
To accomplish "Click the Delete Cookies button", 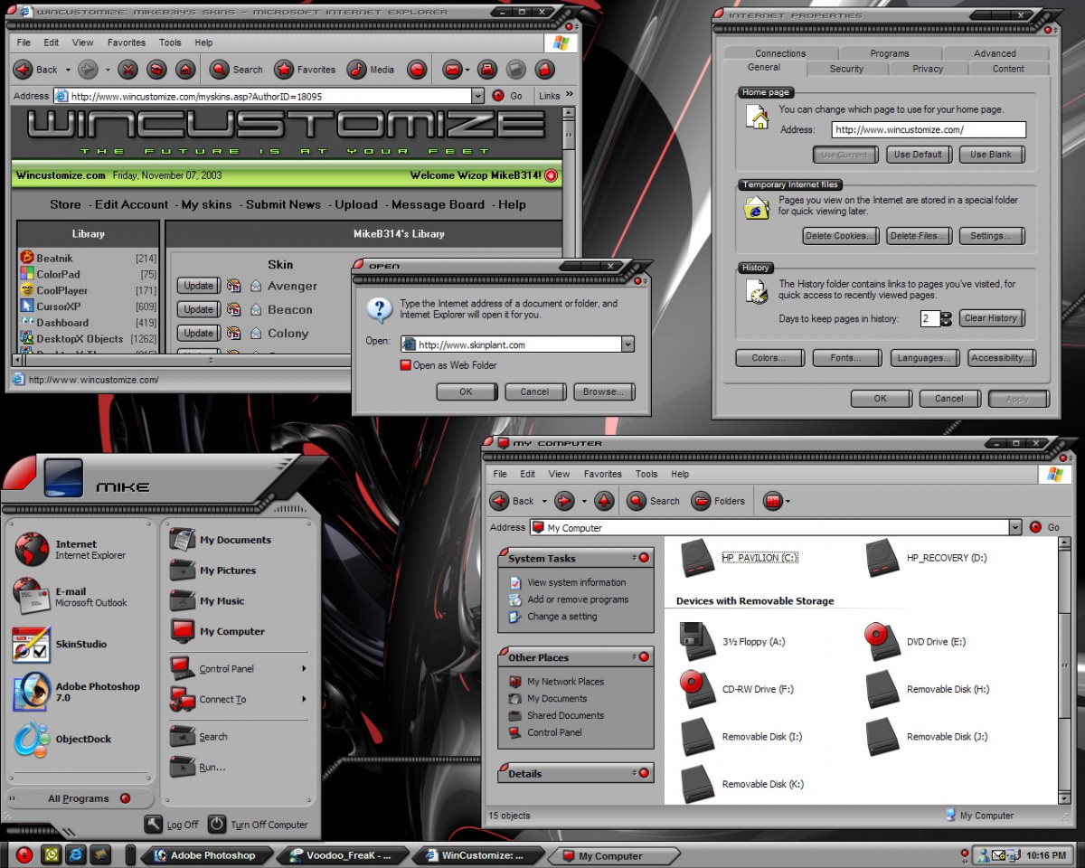I will pos(841,236).
